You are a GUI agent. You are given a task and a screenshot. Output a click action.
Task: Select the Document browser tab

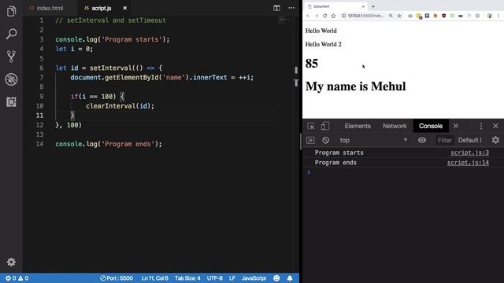point(336,6)
